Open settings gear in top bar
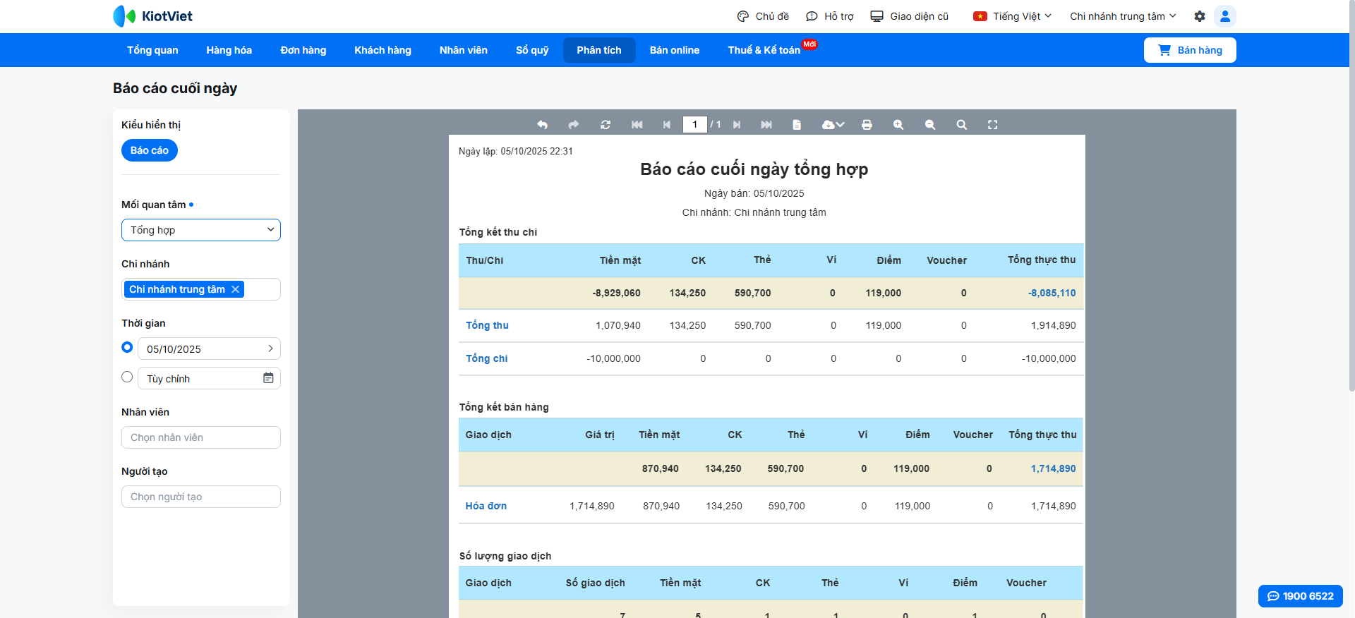1355x618 pixels. [x=1199, y=16]
